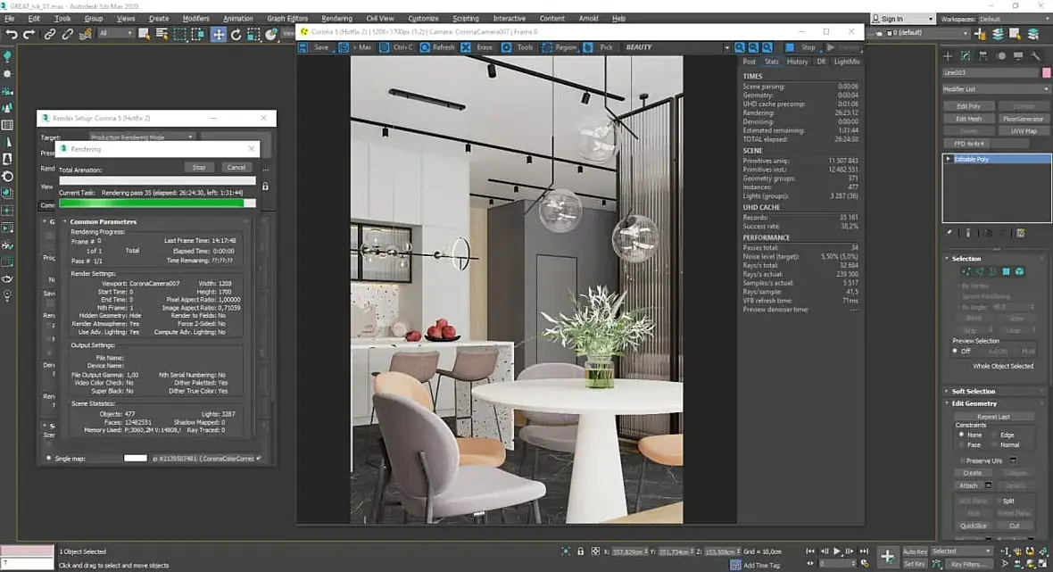Select the Select and Link tool
1053x572 pixels.
(x=50, y=34)
